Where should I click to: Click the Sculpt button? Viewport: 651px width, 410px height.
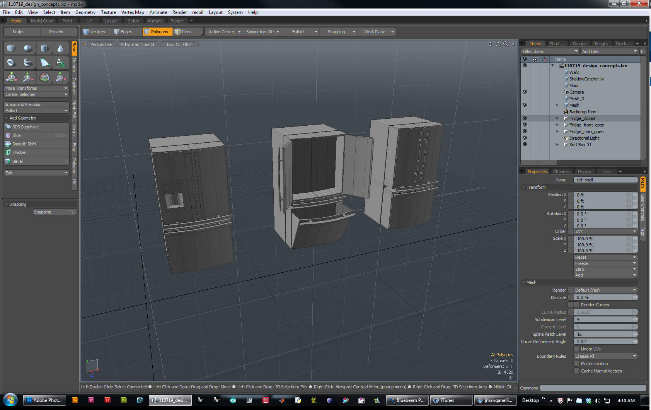pyautogui.click(x=18, y=32)
